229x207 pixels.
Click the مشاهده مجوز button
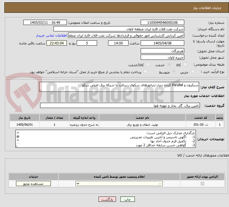[33, 183]
